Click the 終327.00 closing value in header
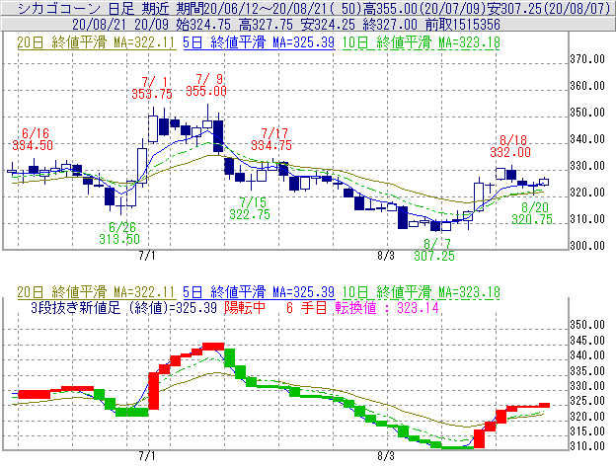The width and height of the screenshot is (616, 468). (x=390, y=25)
